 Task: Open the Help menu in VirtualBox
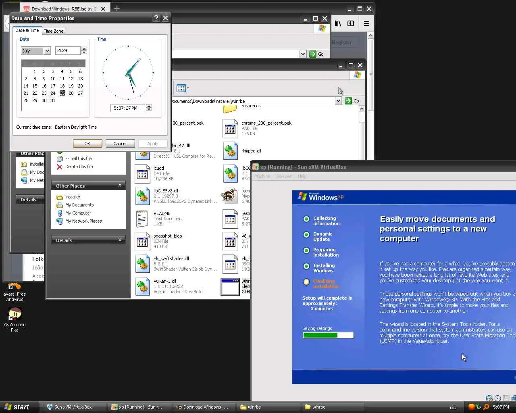tap(302, 176)
